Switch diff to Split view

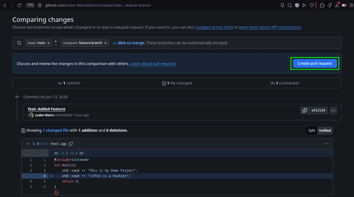coord(312,131)
